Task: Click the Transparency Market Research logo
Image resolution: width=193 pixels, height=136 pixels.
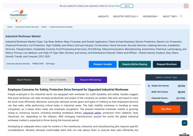Action: point(19,16)
